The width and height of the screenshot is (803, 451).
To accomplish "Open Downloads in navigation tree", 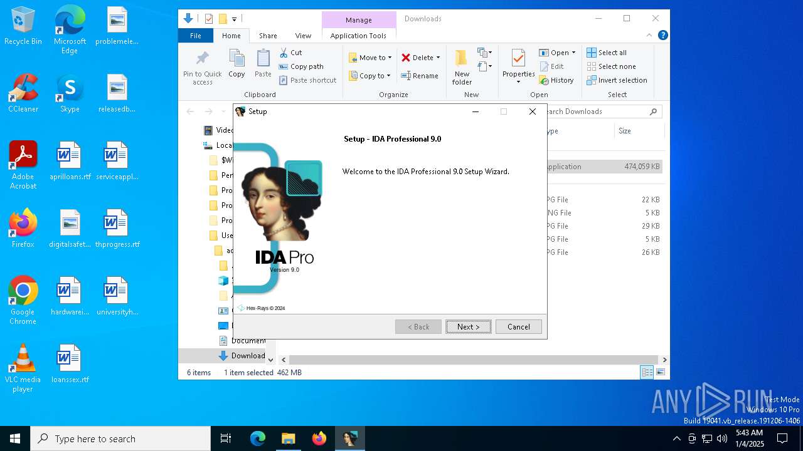I will pyautogui.click(x=242, y=356).
